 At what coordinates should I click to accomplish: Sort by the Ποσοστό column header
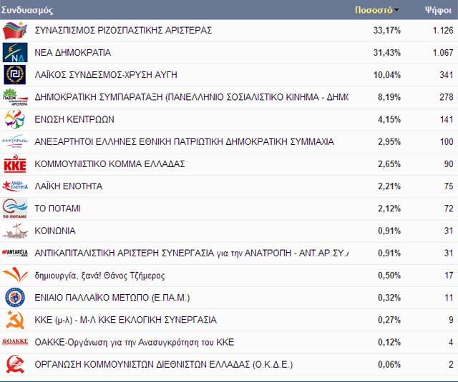[374, 10]
